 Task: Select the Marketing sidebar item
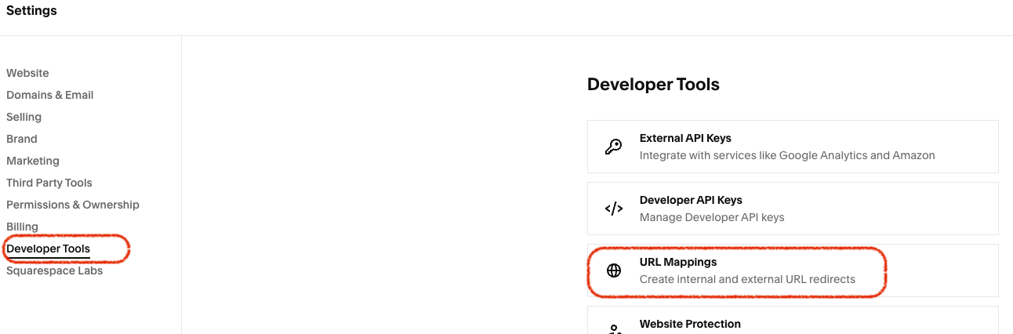[33, 161]
